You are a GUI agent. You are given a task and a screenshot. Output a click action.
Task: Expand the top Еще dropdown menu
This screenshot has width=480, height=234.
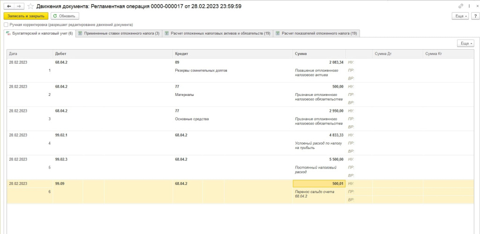point(460,16)
